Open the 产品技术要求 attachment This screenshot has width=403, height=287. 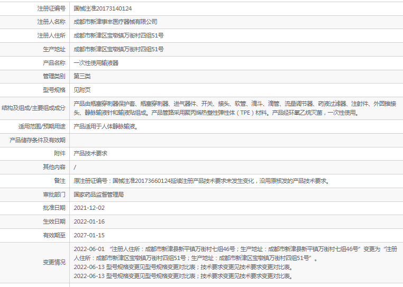90,153
